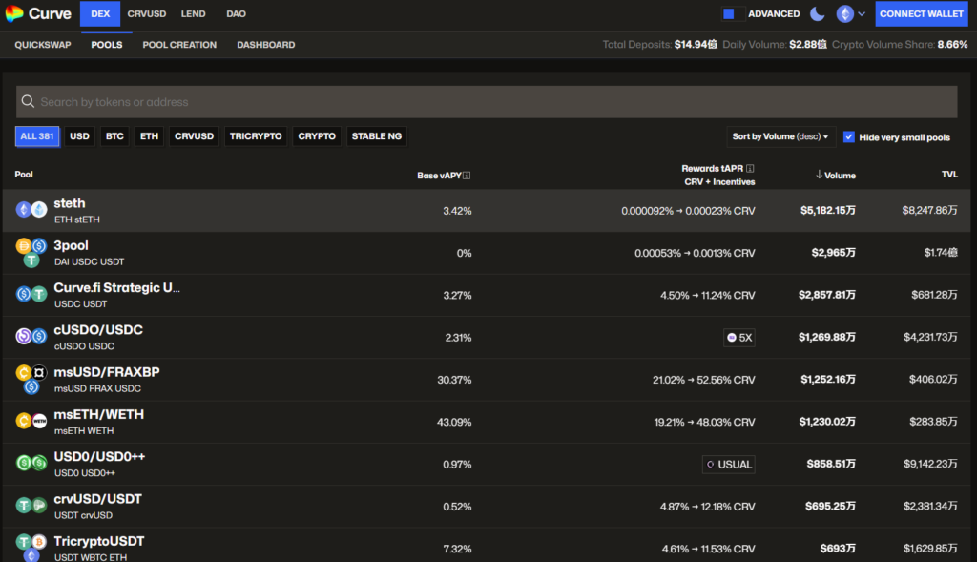Image resolution: width=977 pixels, height=562 pixels.
Task: Open the Curve.fi Strategic U... pool
Action: (116, 288)
